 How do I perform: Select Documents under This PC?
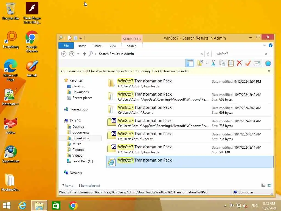[78, 132]
